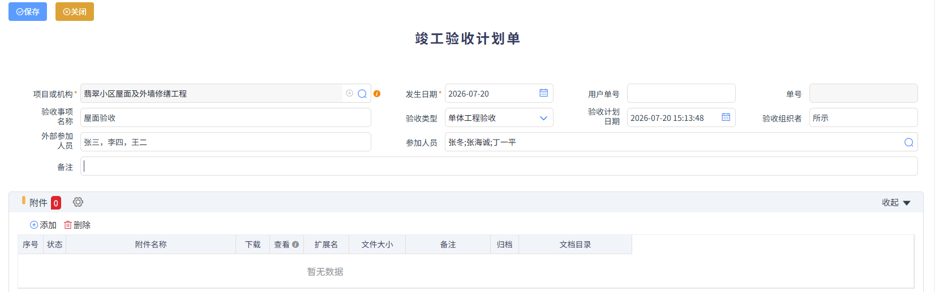This screenshot has width=935, height=292.
Task: Click the red attachment count badge
Action: [x=56, y=203]
